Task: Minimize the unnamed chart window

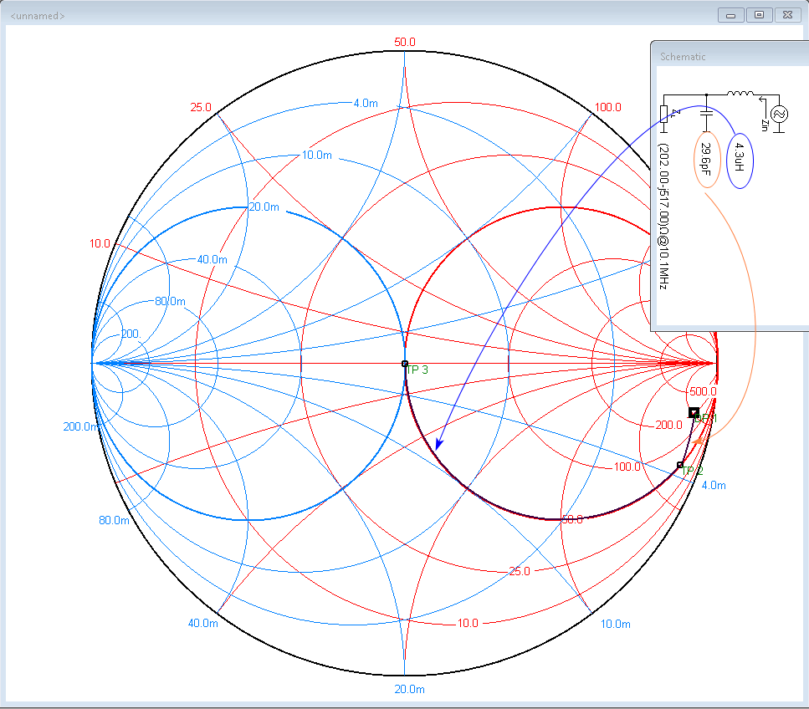Action: pyautogui.click(x=731, y=15)
